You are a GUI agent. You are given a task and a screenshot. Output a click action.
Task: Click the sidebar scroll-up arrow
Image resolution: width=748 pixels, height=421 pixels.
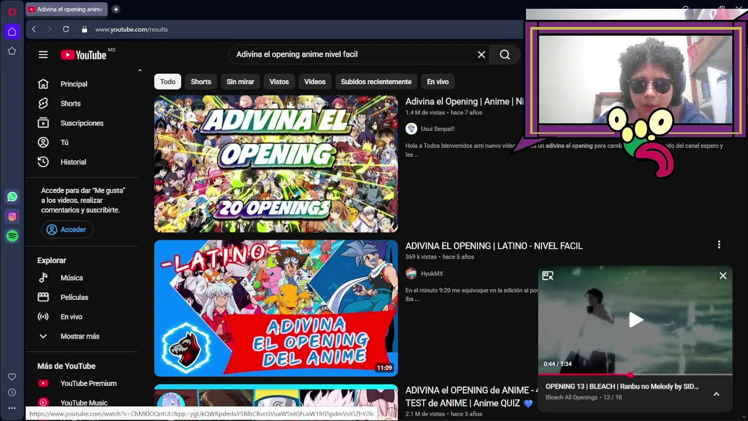pyautogui.click(x=140, y=71)
